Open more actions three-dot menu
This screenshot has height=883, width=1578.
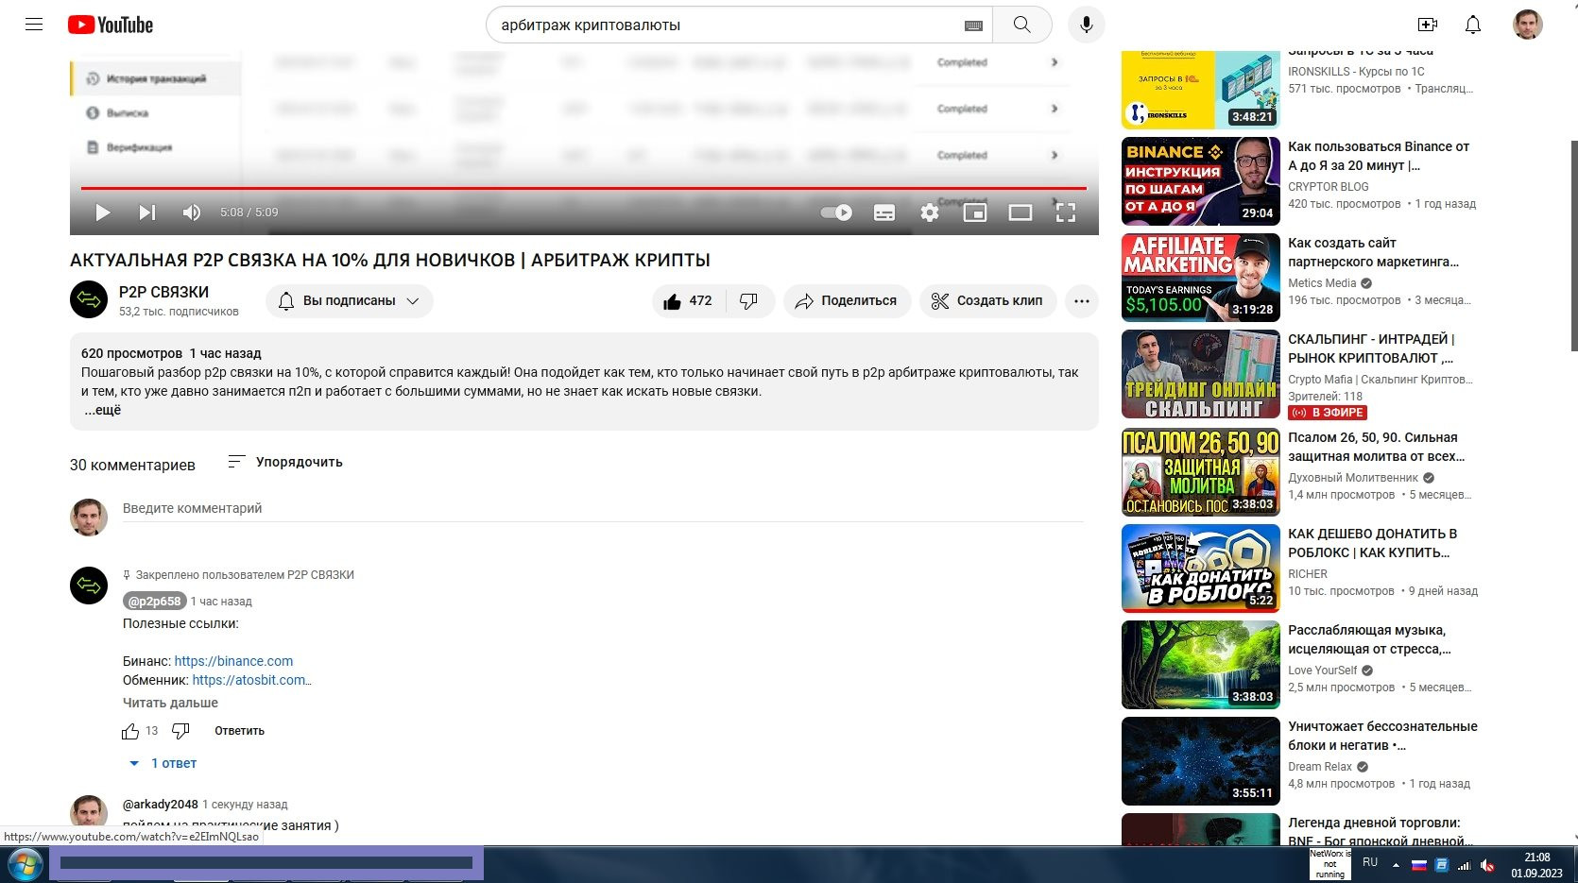click(x=1082, y=300)
